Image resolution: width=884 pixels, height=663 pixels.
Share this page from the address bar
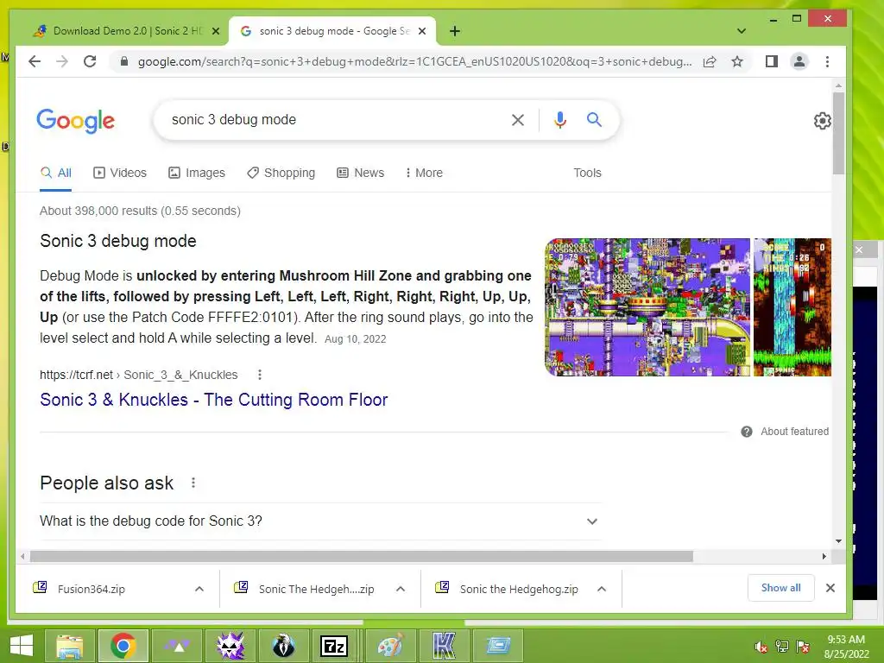pos(710,61)
